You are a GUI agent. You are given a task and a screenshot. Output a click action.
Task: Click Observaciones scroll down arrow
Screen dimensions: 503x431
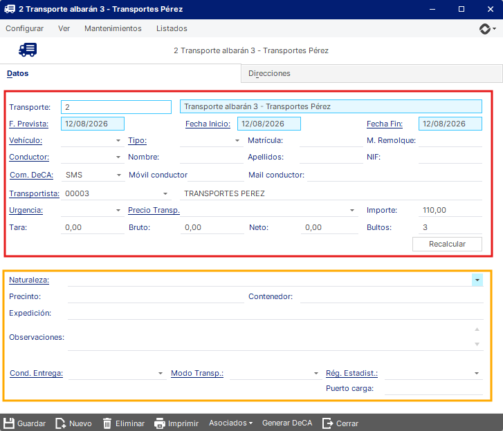pyautogui.click(x=477, y=344)
